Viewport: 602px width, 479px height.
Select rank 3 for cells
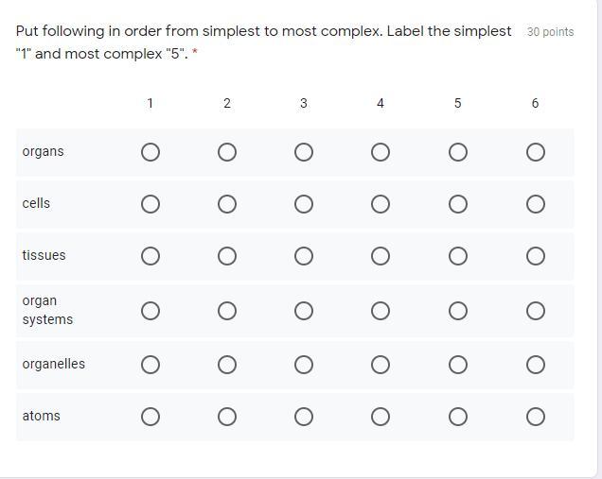click(x=304, y=204)
